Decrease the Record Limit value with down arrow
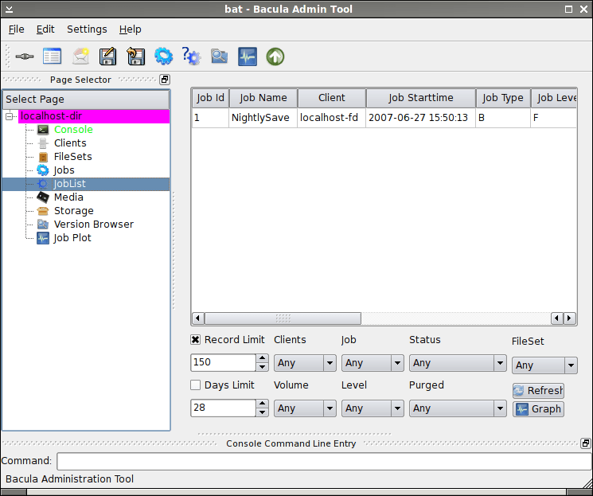Viewport: 593px width, 496px height. 262,367
